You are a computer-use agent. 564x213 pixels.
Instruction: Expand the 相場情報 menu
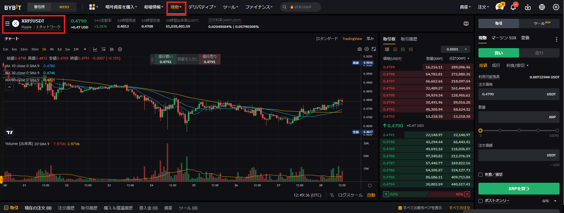(153, 7)
